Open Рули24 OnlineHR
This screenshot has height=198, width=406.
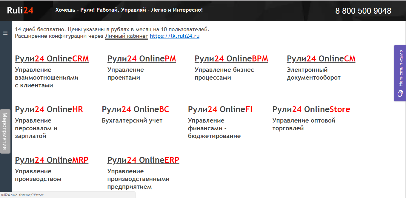coord(49,109)
